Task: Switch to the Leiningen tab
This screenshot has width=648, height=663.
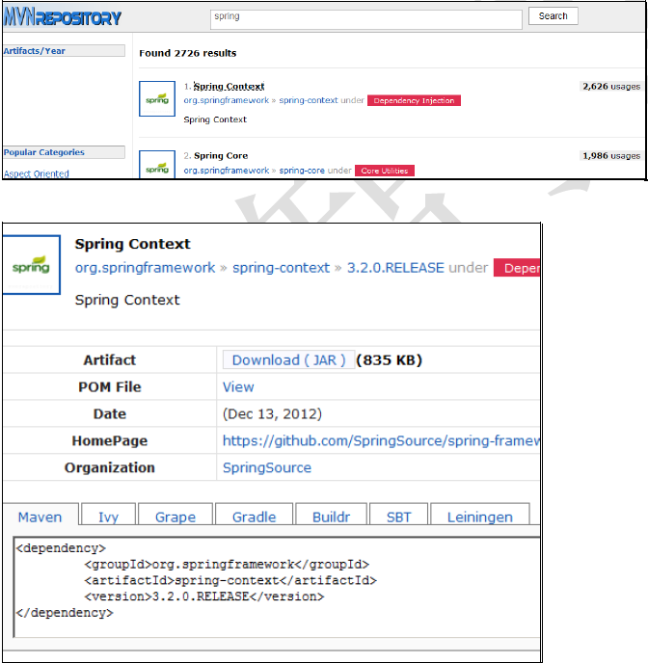Action: click(x=479, y=517)
